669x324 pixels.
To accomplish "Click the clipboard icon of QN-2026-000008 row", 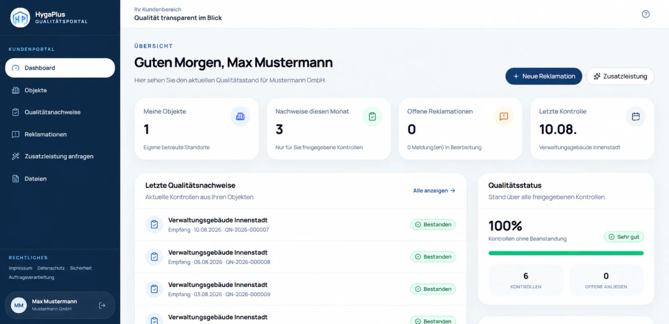I will (154, 257).
